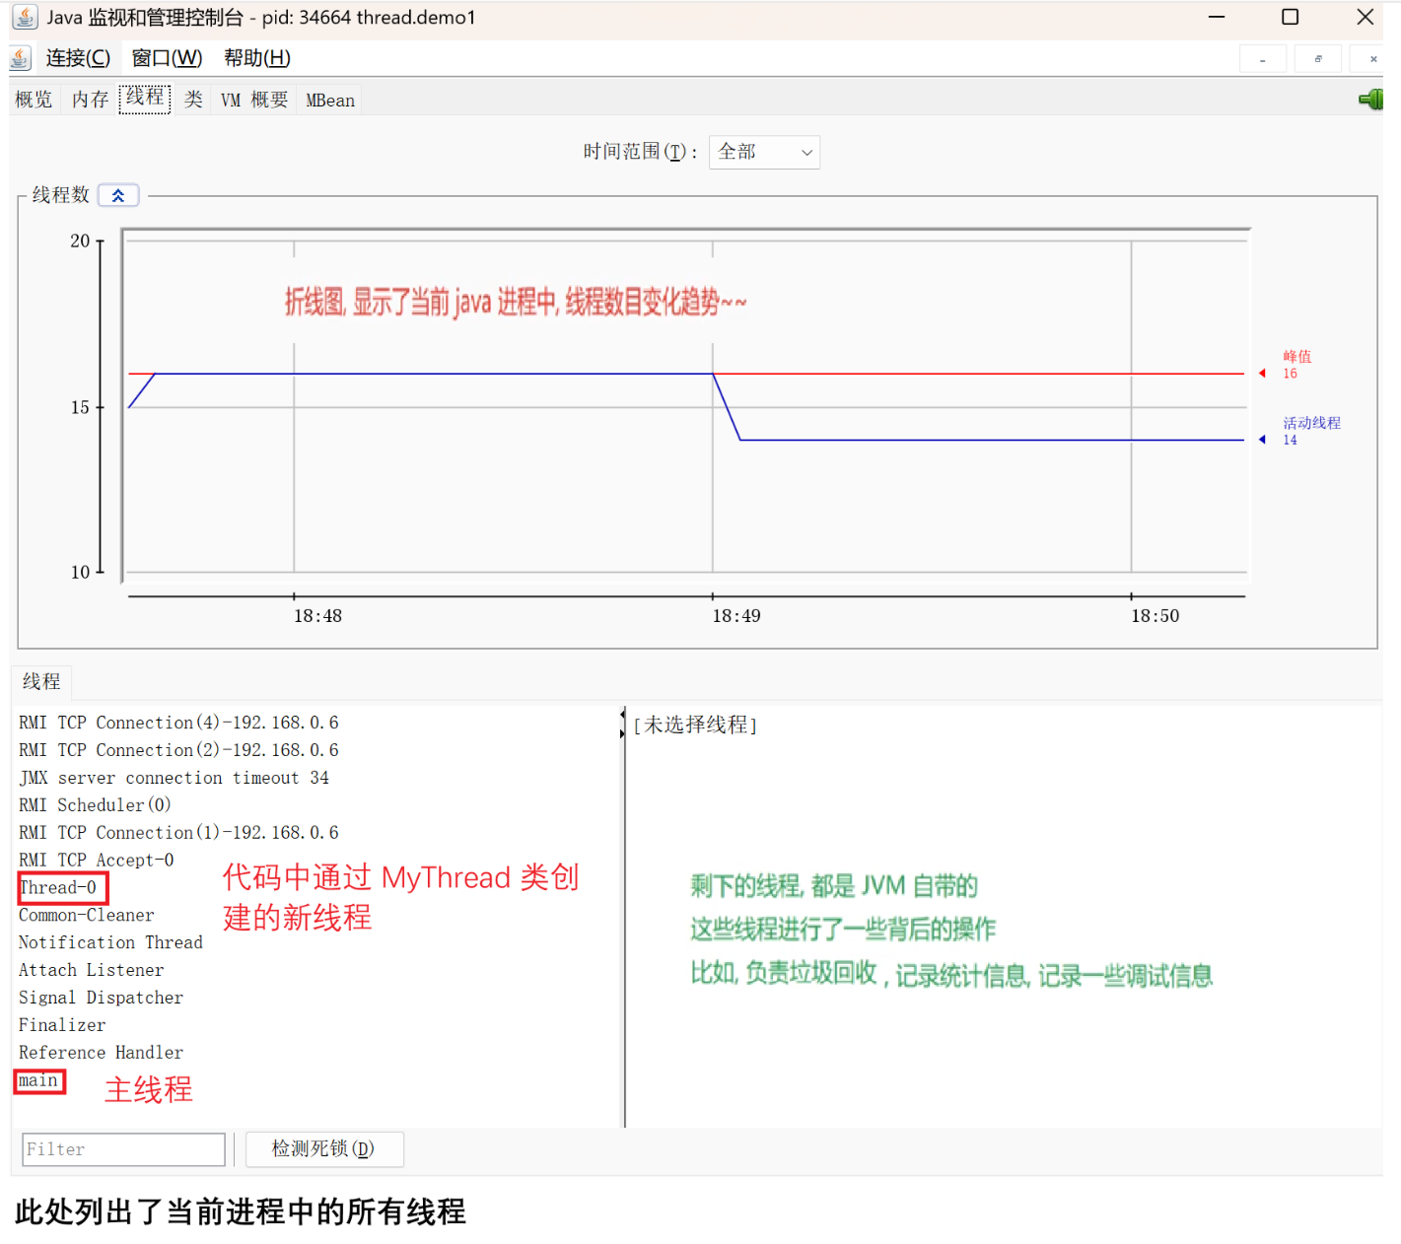The height and width of the screenshot is (1244, 1401).
Task: Switch to the 概览 tab
Action: pyautogui.click(x=34, y=100)
